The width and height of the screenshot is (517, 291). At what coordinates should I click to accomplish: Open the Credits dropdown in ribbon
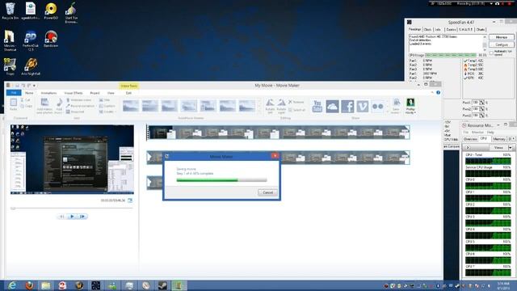point(107,112)
